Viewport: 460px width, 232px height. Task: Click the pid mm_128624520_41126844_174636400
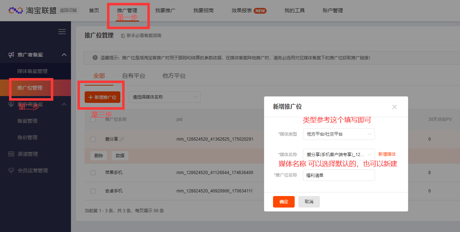215,173
